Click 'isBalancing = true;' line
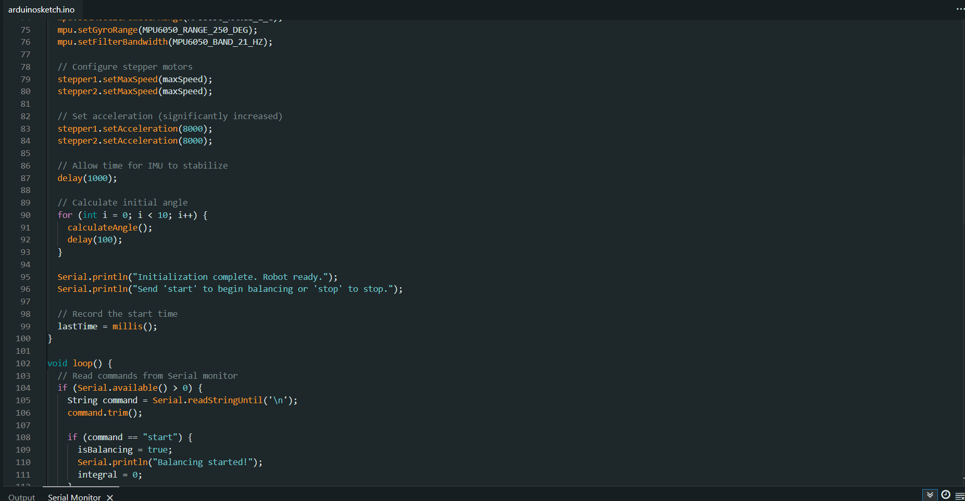This screenshot has width=965, height=501. (x=125, y=449)
